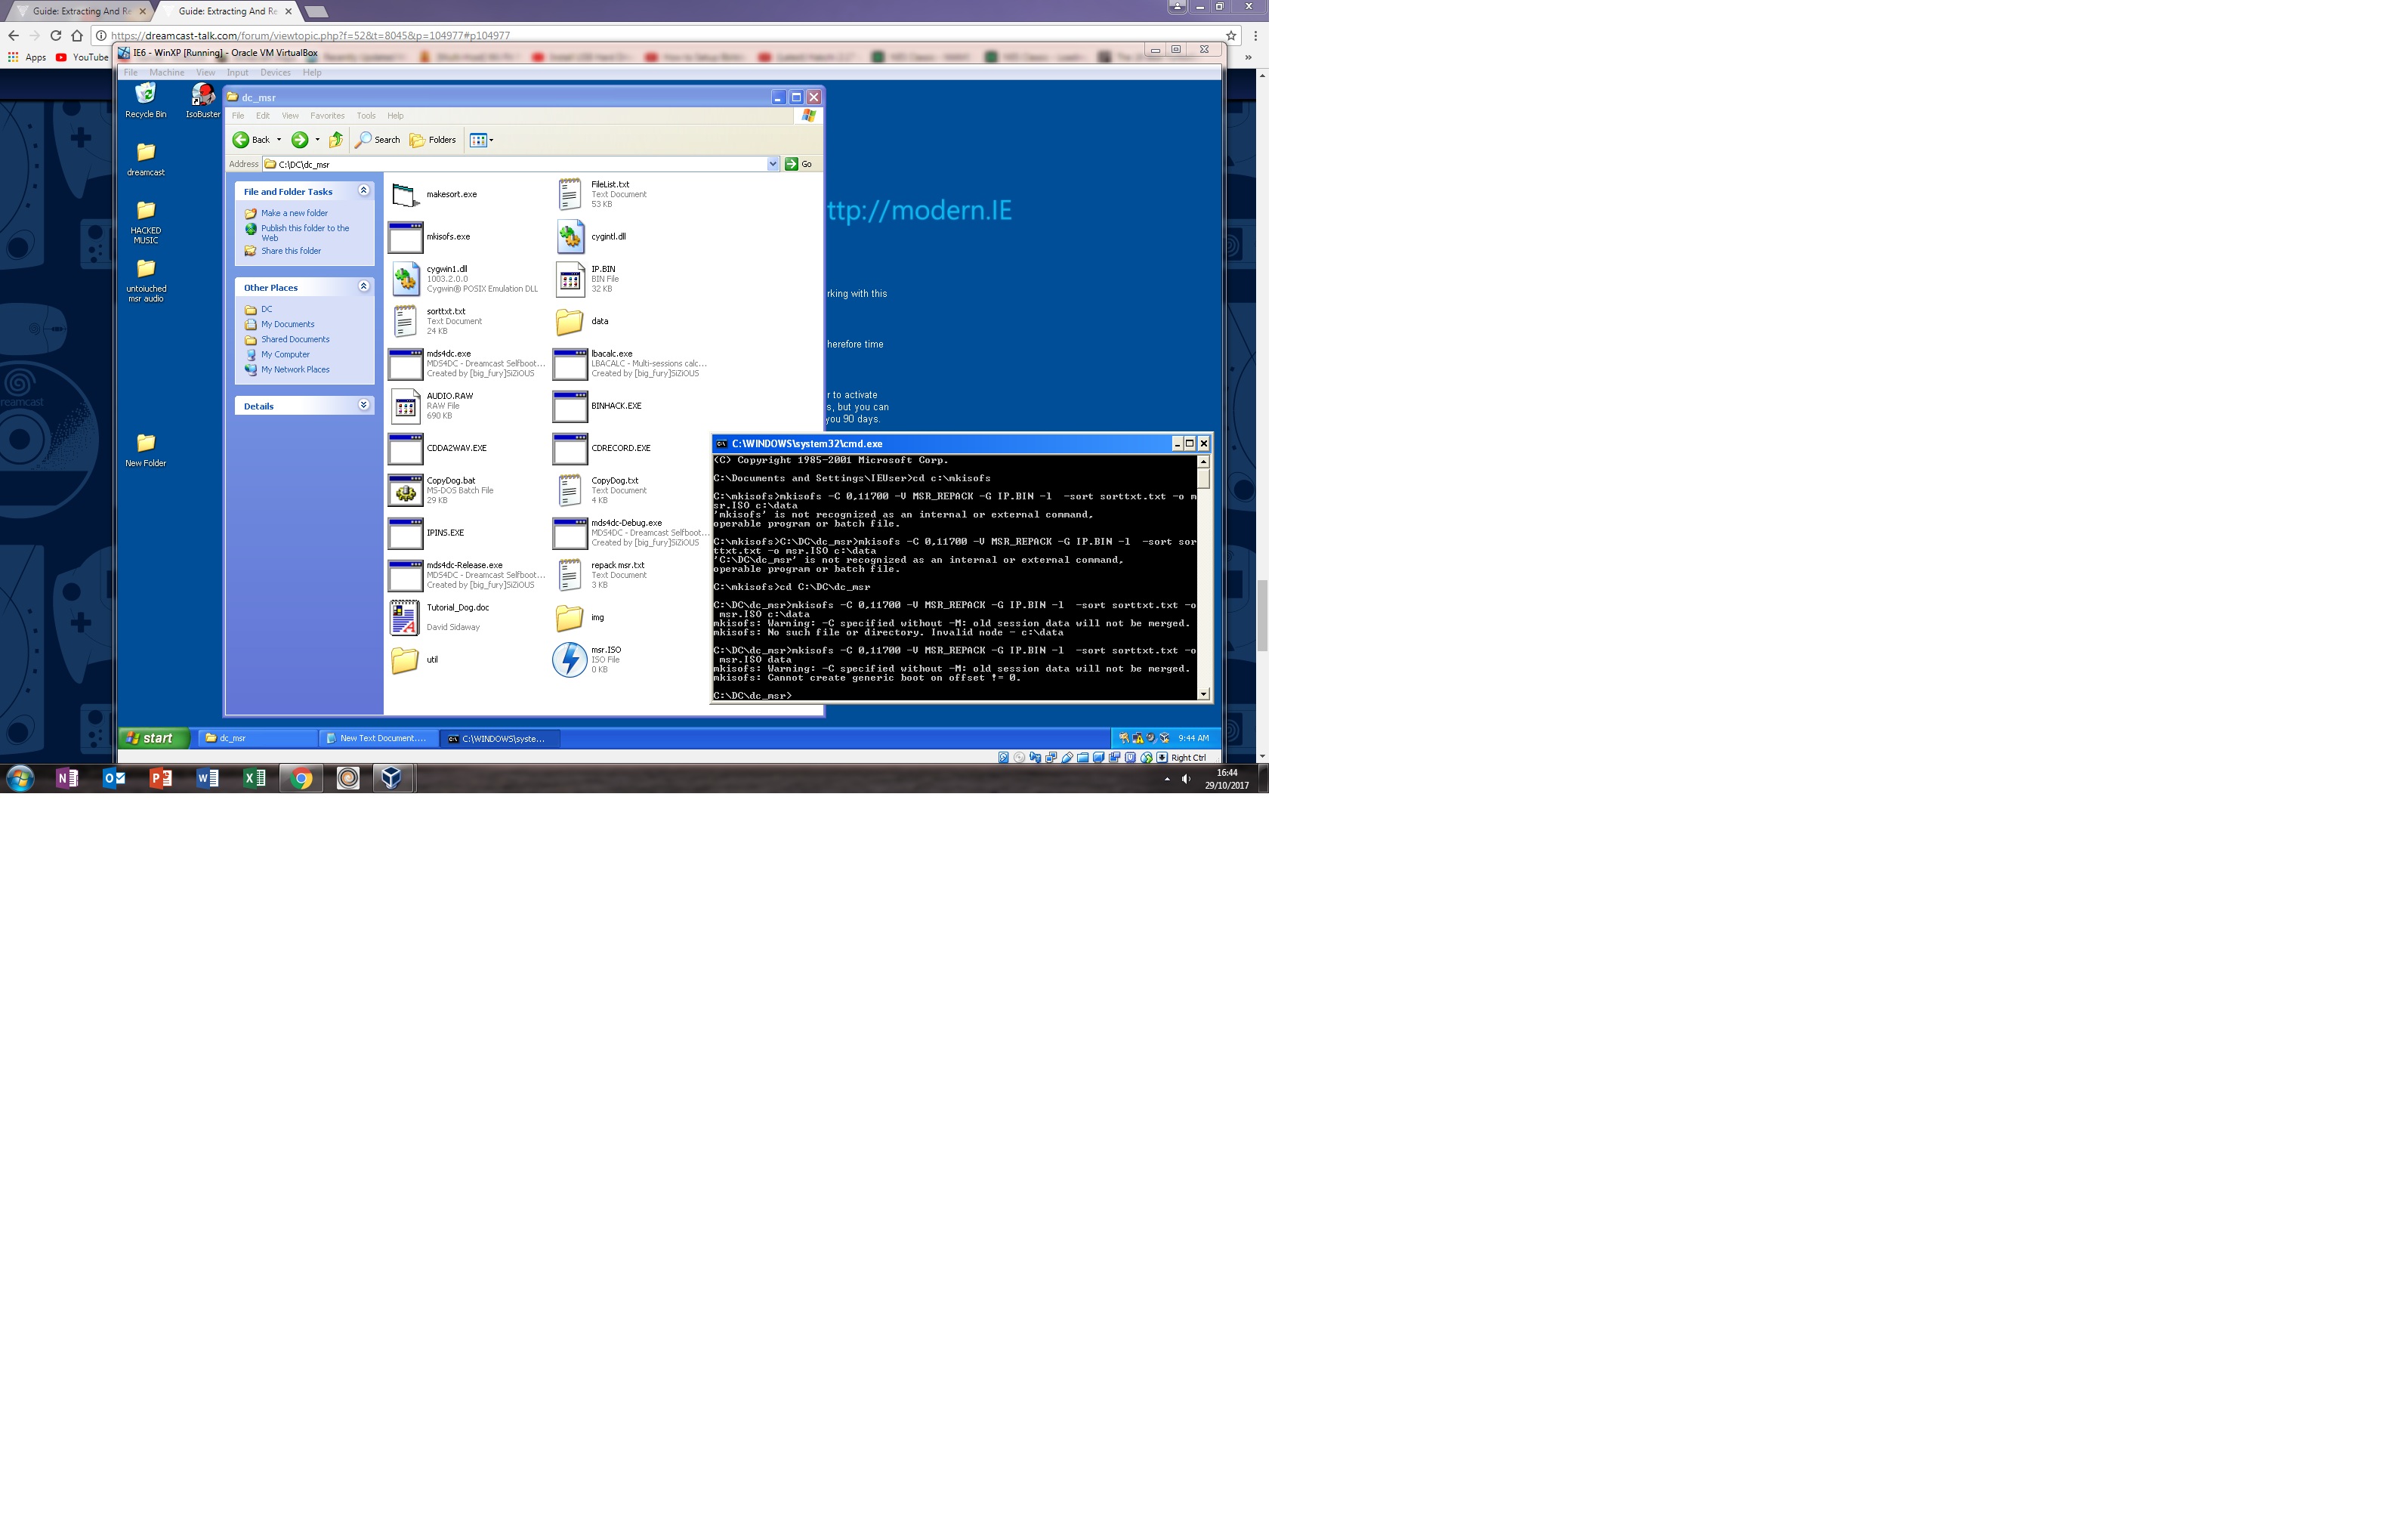Open Excel from Windows 7 taskbar
The height and width of the screenshot is (1526, 2408).
254,778
